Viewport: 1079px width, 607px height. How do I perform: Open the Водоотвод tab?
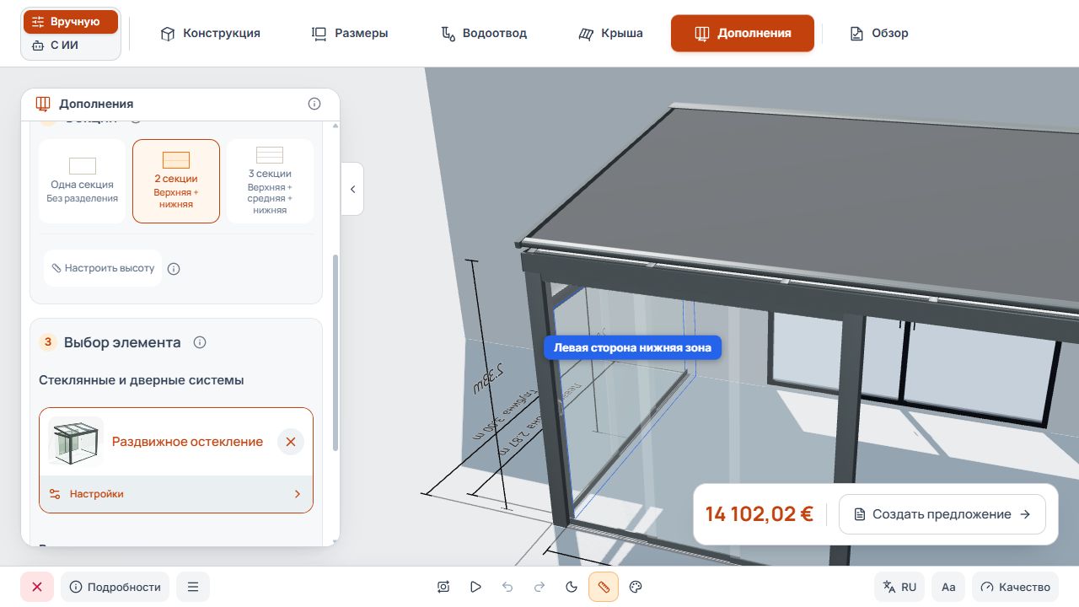[x=484, y=34]
